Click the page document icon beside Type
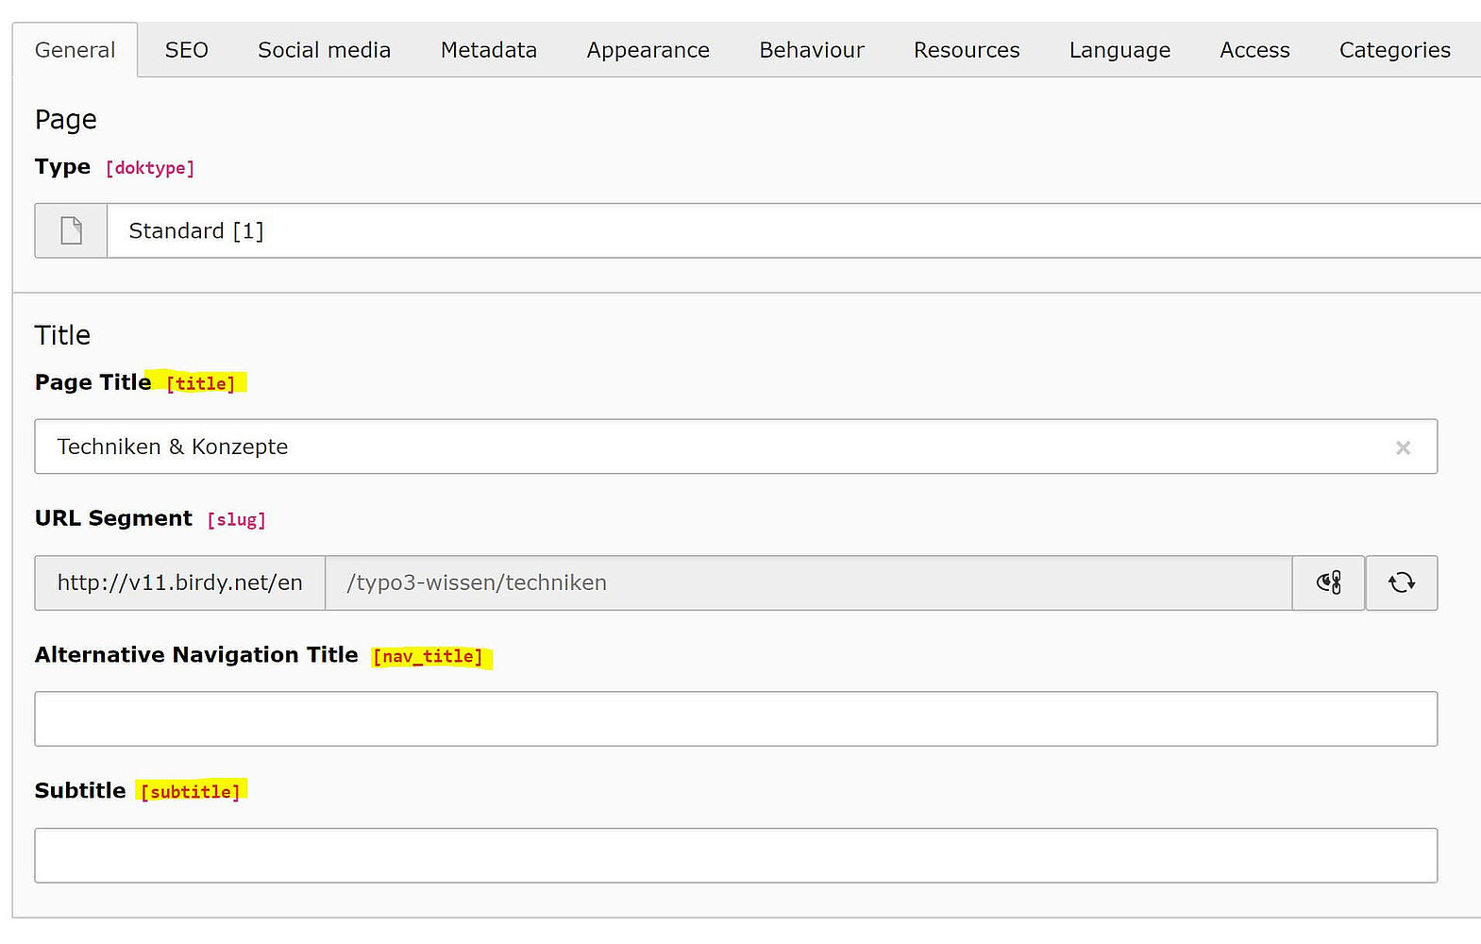This screenshot has width=1481, height=944. 71,230
